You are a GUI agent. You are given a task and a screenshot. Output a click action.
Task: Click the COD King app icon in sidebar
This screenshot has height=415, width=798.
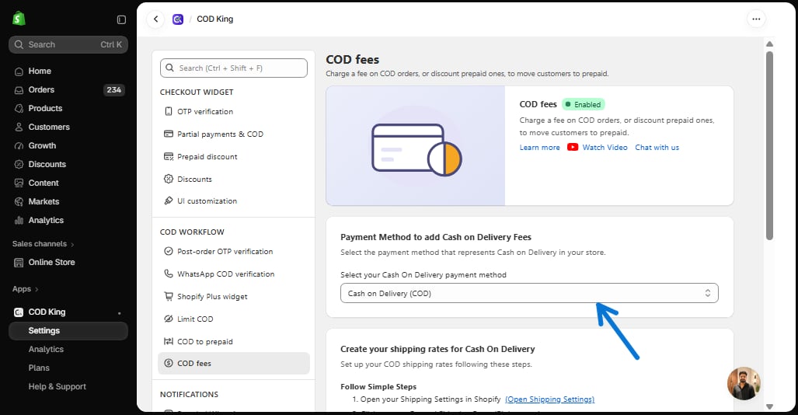(x=19, y=312)
